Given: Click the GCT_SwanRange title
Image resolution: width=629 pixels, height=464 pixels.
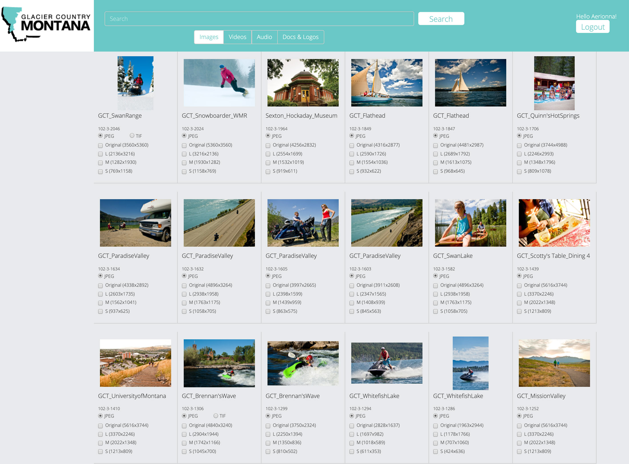Looking at the screenshot, I should 120,116.
